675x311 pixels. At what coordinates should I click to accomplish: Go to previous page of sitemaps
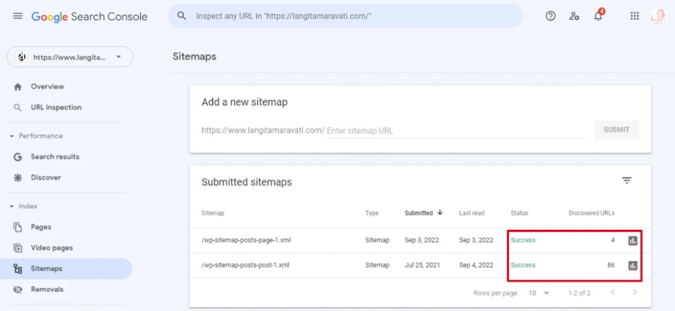[x=613, y=292]
